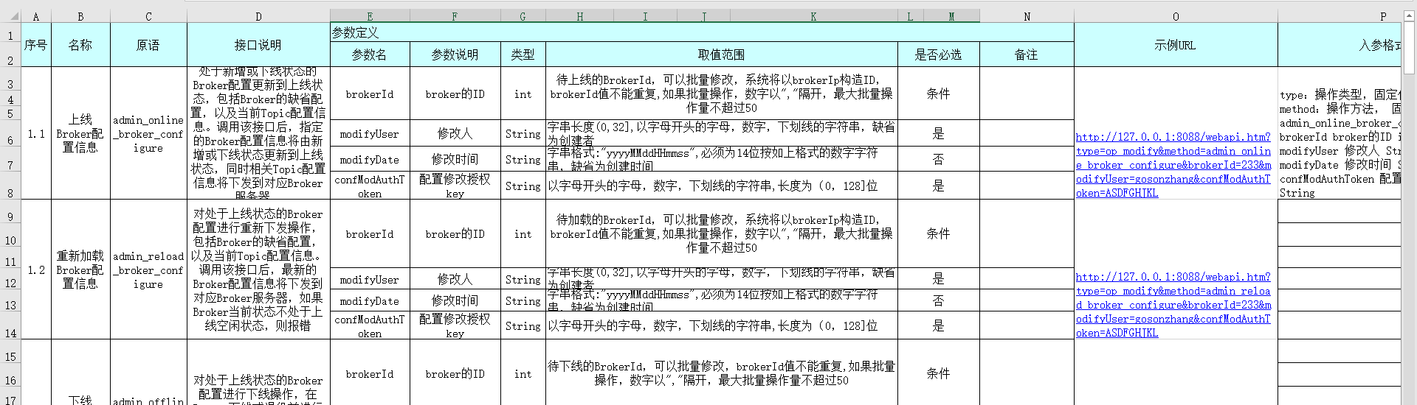Select column D header
Viewport: 1417px width, 405px height.
258,16
